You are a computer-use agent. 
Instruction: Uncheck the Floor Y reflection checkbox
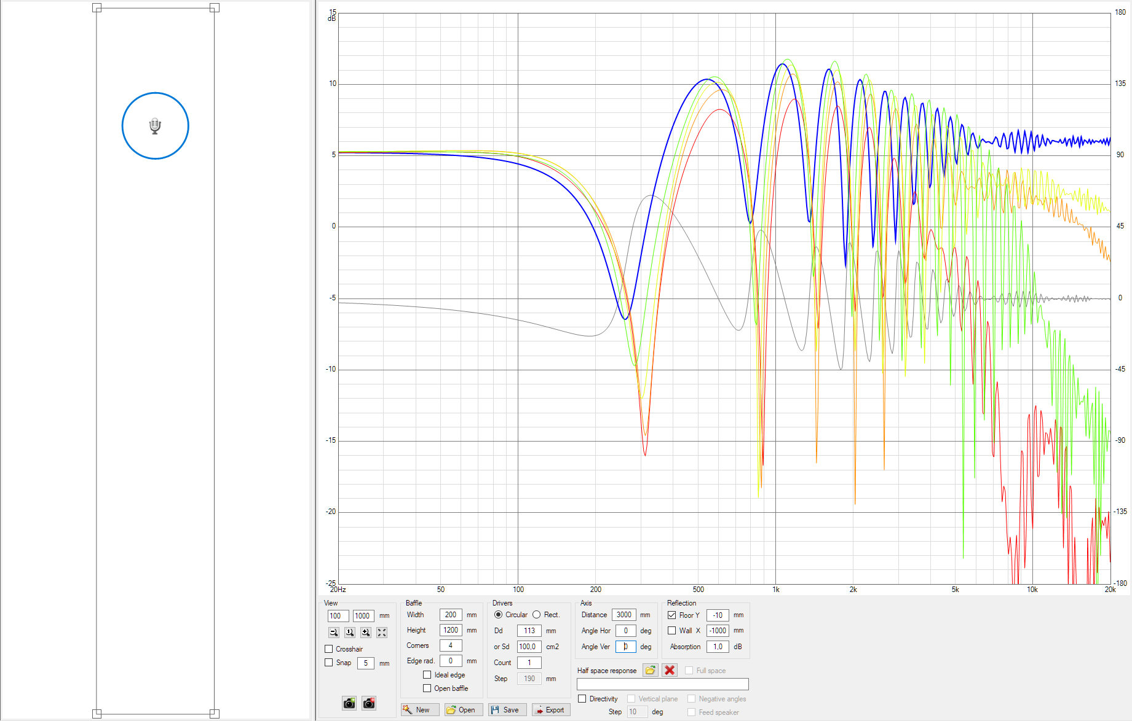tap(672, 615)
